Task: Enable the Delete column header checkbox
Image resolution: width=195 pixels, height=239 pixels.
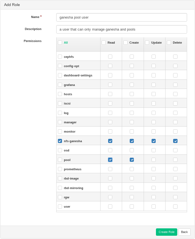Action: click(169, 43)
